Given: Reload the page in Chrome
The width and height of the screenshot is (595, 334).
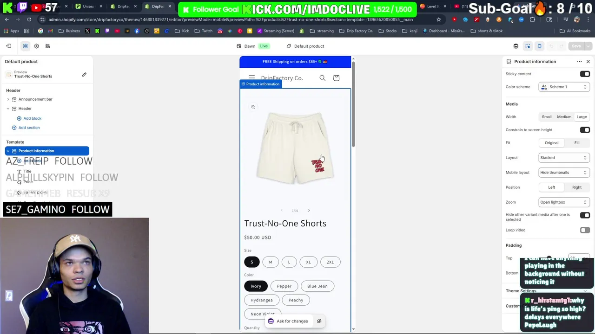Looking at the screenshot, I should [29, 19].
